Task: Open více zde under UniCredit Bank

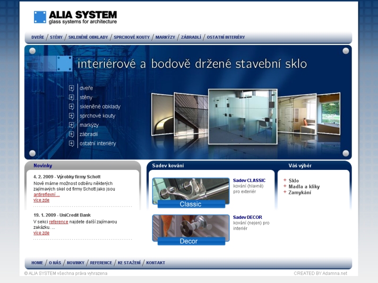Action: pos(42,233)
